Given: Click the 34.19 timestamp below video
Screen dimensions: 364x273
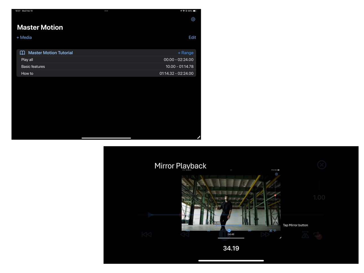Looking at the screenshot, I should pos(231,248).
